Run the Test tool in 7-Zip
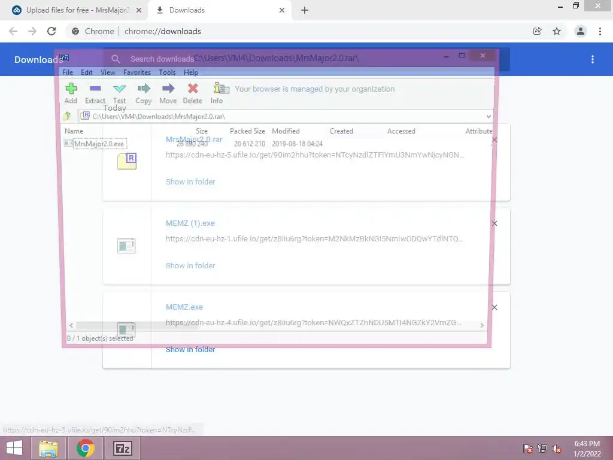Viewport: 613px width, 460px height. (x=119, y=93)
